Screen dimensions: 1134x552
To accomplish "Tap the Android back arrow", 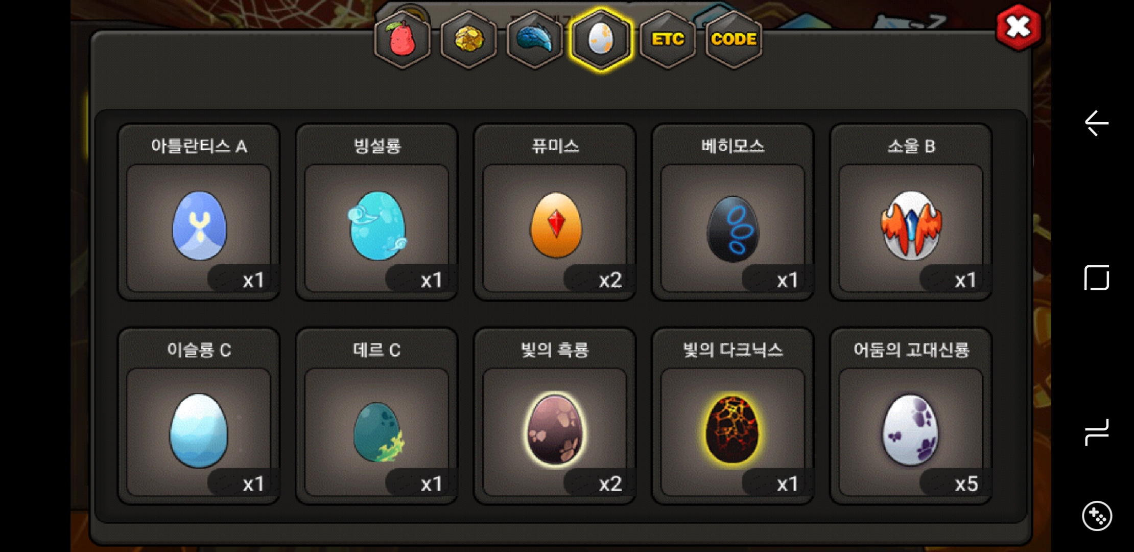I will pos(1096,123).
